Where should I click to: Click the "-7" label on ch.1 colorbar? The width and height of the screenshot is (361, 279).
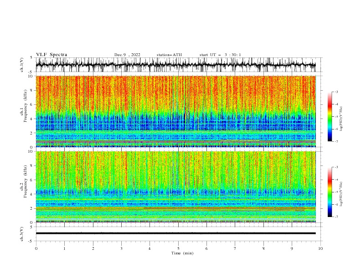click(x=336, y=141)
